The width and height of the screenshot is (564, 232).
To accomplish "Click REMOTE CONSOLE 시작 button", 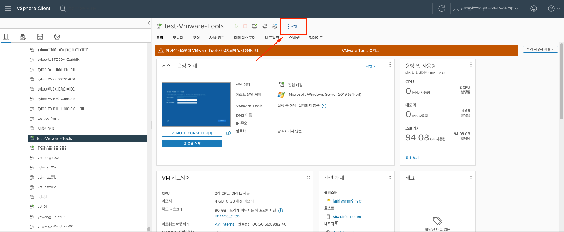I will (x=192, y=133).
